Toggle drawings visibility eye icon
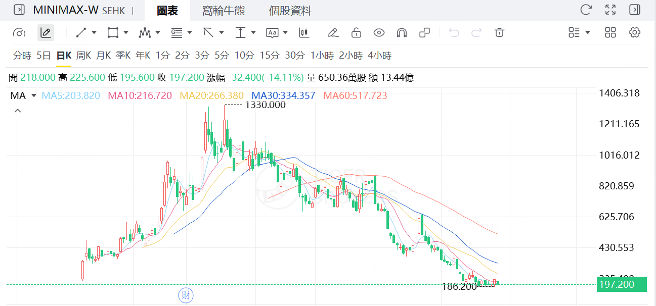The height and width of the screenshot is (306, 656). [x=379, y=33]
